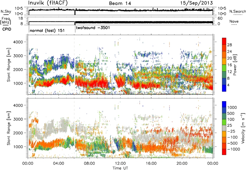The height and width of the screenshot is (170, 246).
Task: Click the 'Time UT' axis label
Action: [120, 168]
